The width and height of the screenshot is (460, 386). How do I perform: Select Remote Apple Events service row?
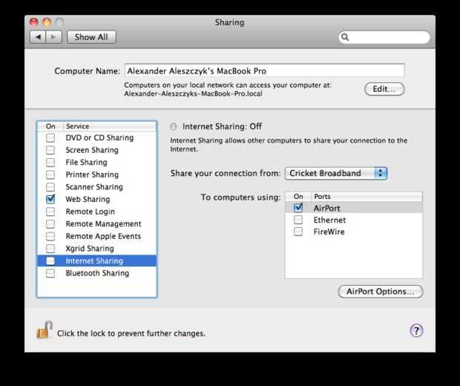(96, 236)
